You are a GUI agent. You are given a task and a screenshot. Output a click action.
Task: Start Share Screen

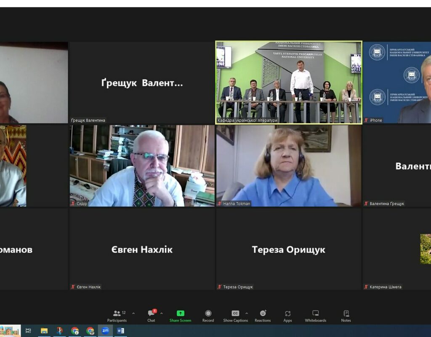point(180,316)
